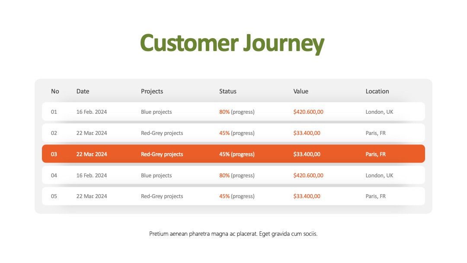Click the $420.600,00 value in row 01
This screenshot has height=263, width=467.
click(x=308, y=112)
